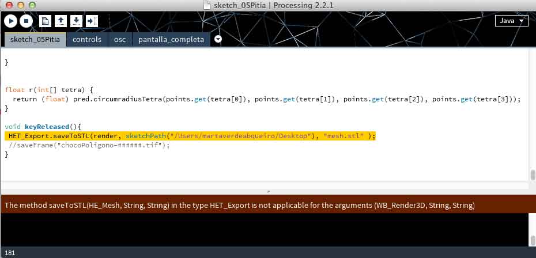This screenshot has height=258, width=536.
Task: Run the sketch with the Play button
Action: click(11, 21)
